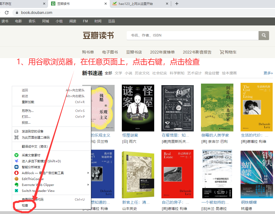275x214 pixels.
Task: Click the hao123 tab favicon
Action: 115,4
